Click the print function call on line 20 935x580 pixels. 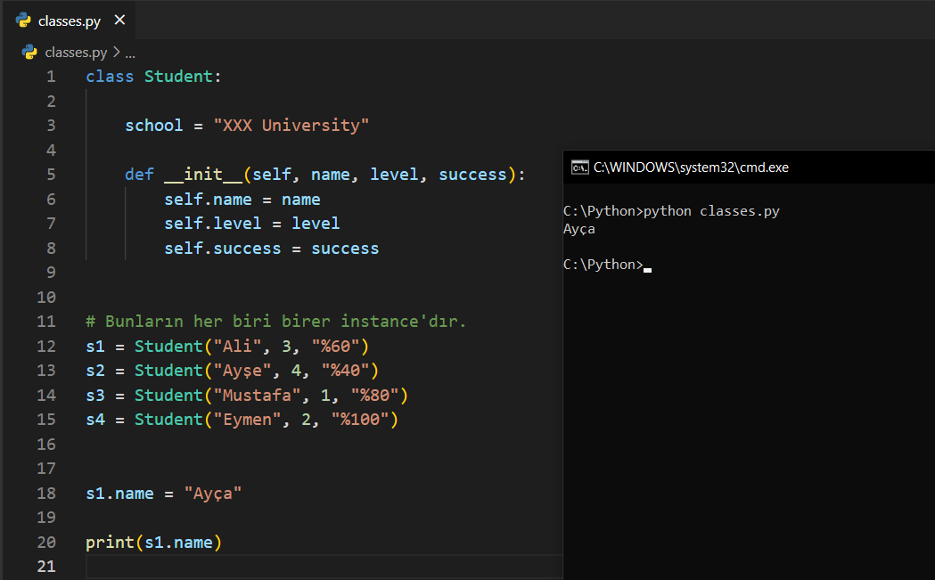tap(110, 543)
